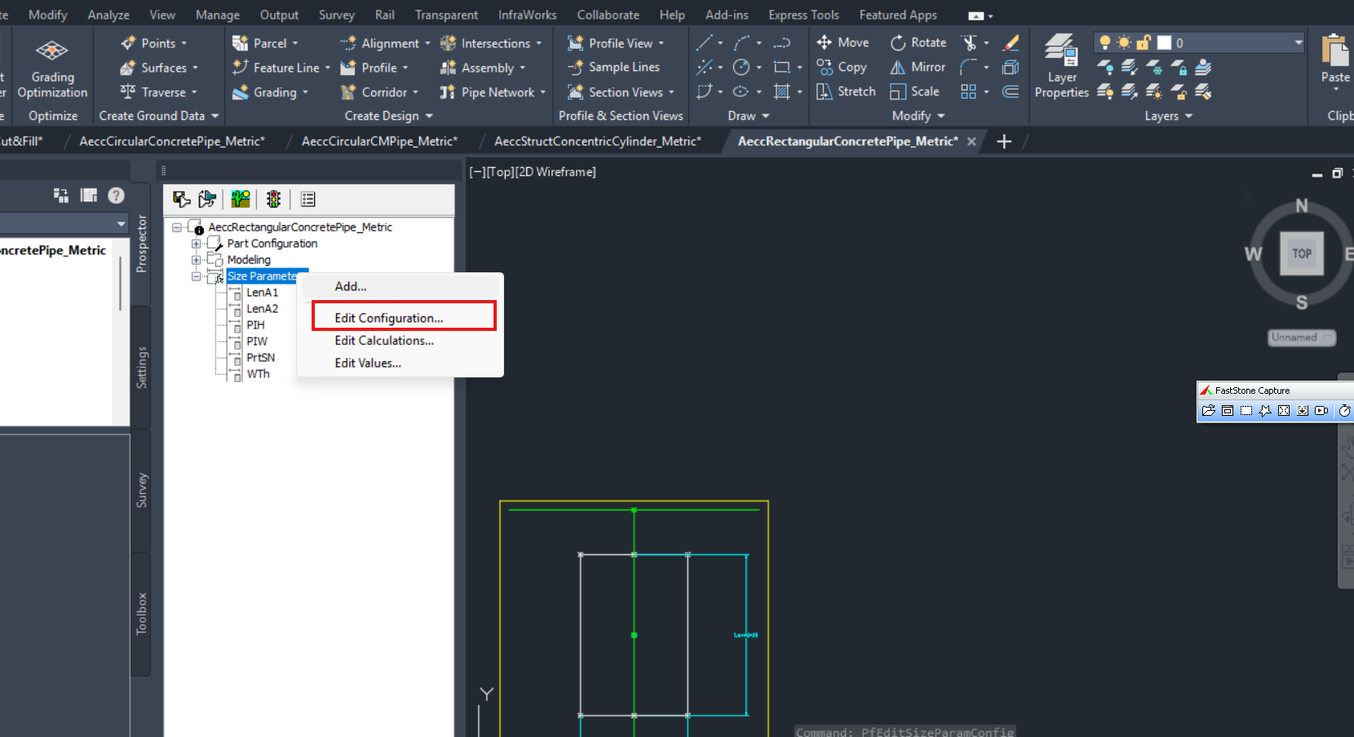This screenshot has height=737, width=1354.
Task: Click the Paste icon
Action: pyautogui.click(x=1335, y=52)
